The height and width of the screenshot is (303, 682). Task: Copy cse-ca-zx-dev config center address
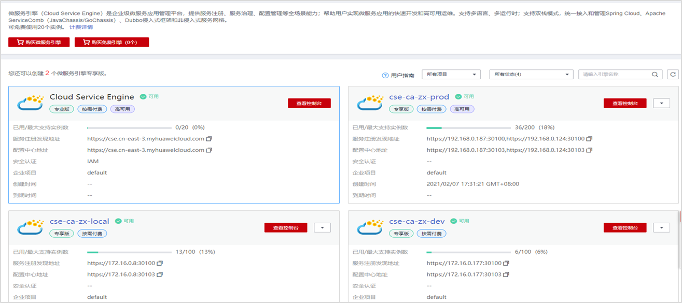click(x=506, y=275)
